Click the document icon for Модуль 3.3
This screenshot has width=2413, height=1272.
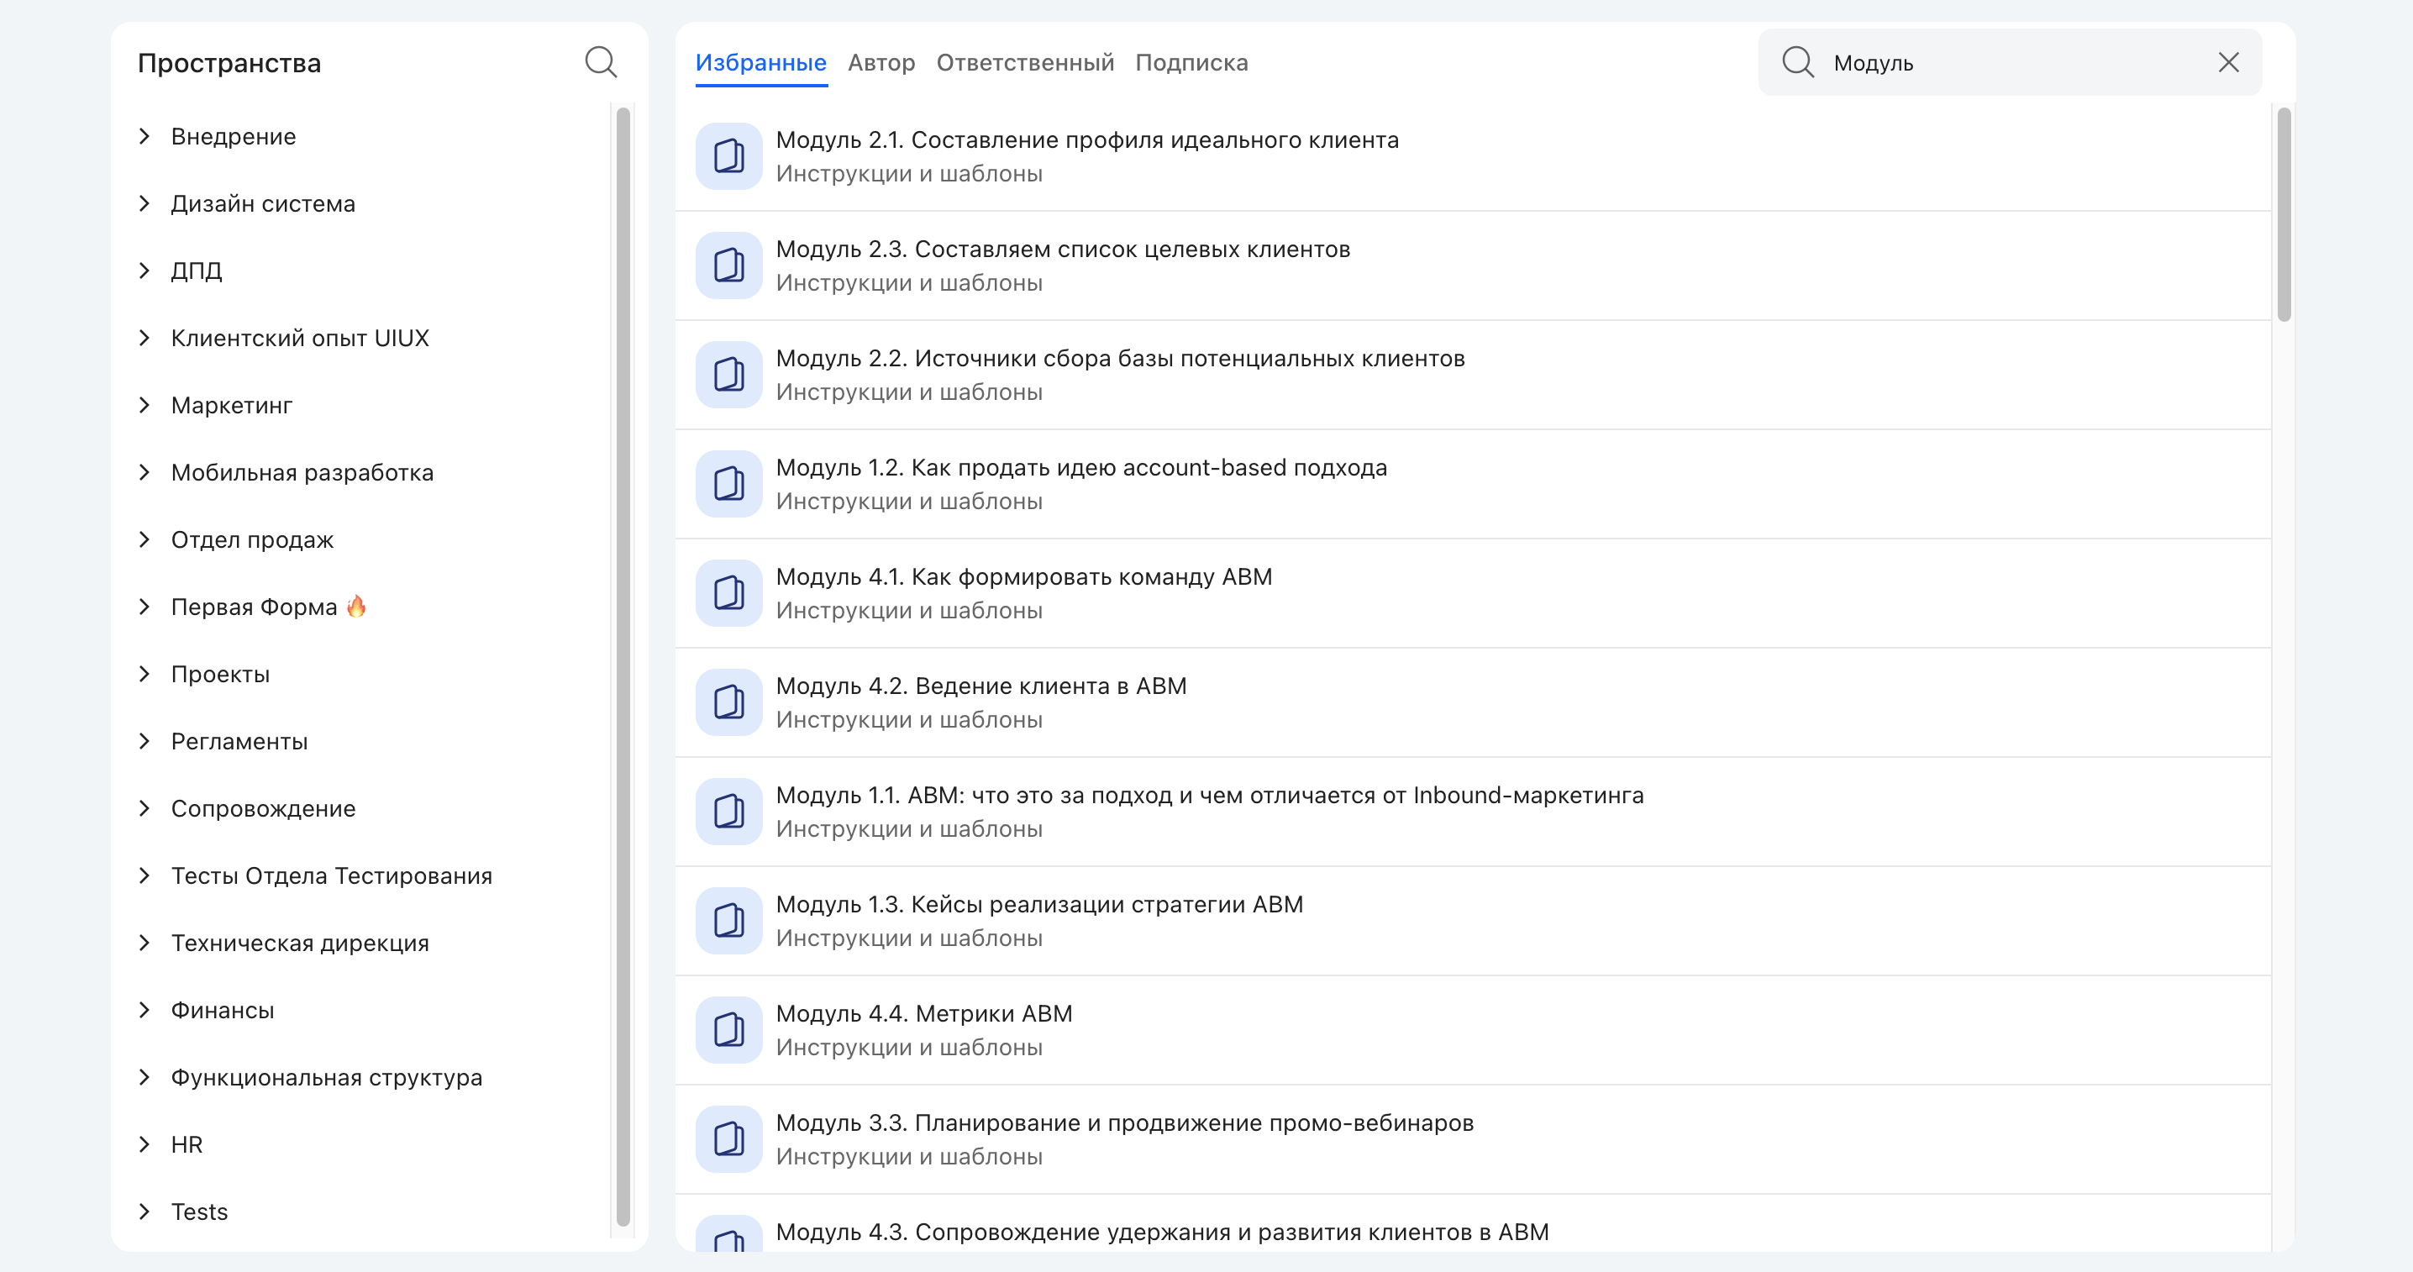coord(728,1139)
